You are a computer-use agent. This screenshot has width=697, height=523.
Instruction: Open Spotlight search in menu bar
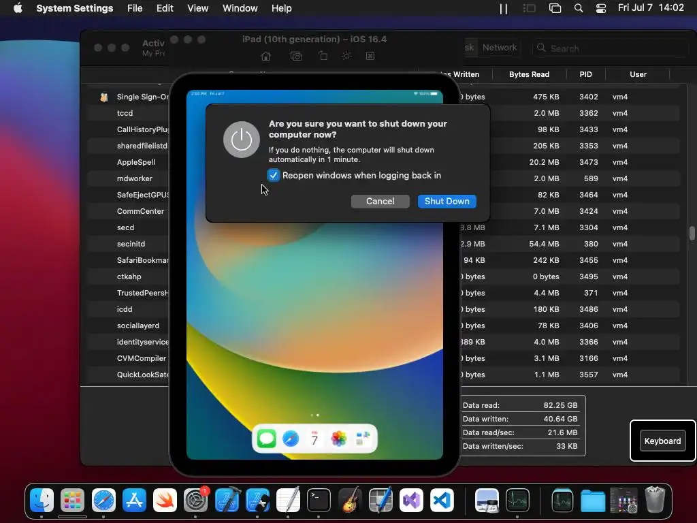tap(579, 8)
